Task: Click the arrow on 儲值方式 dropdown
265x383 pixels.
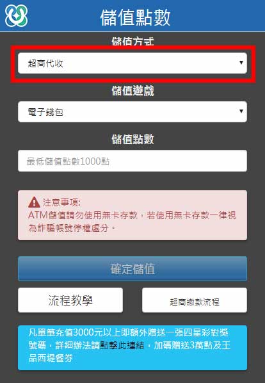Action: click(241, 63)
